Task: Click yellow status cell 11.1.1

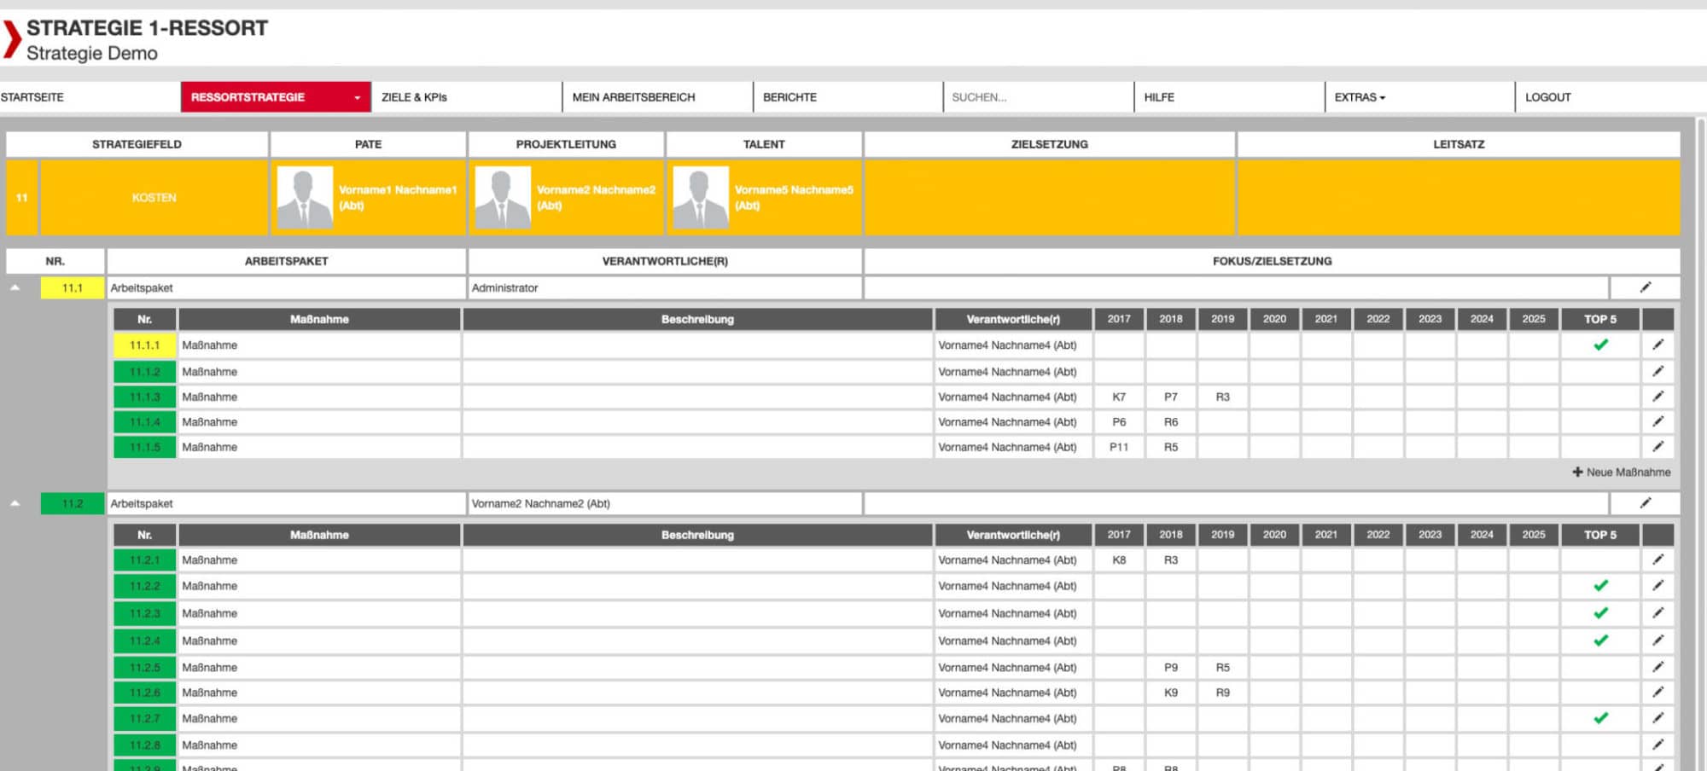Action: [x=144, y=345]
